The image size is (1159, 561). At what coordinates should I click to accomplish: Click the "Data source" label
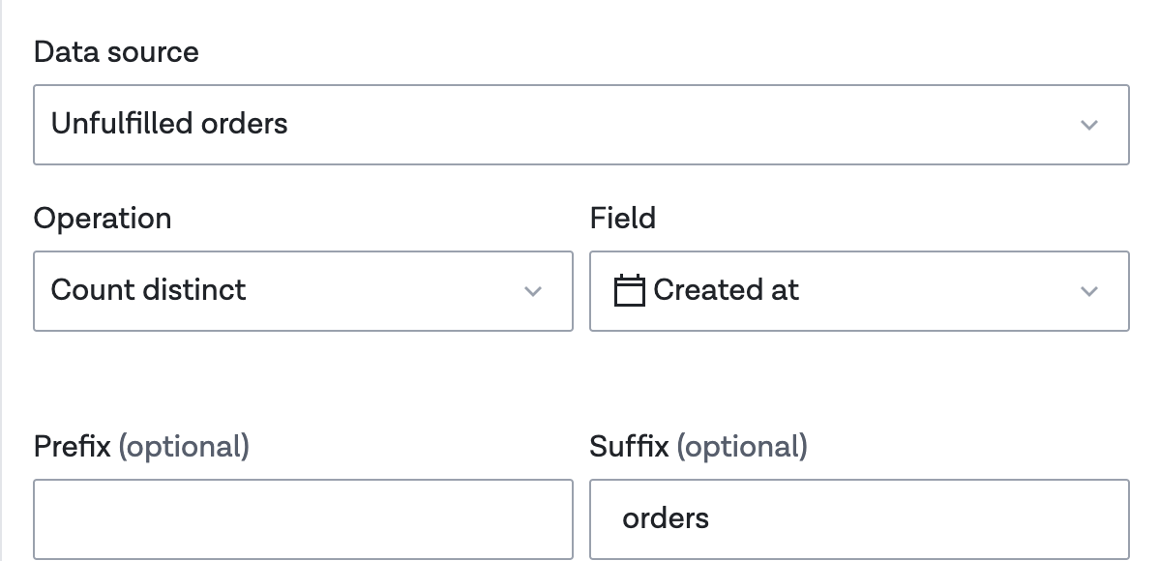coord(116,52)
